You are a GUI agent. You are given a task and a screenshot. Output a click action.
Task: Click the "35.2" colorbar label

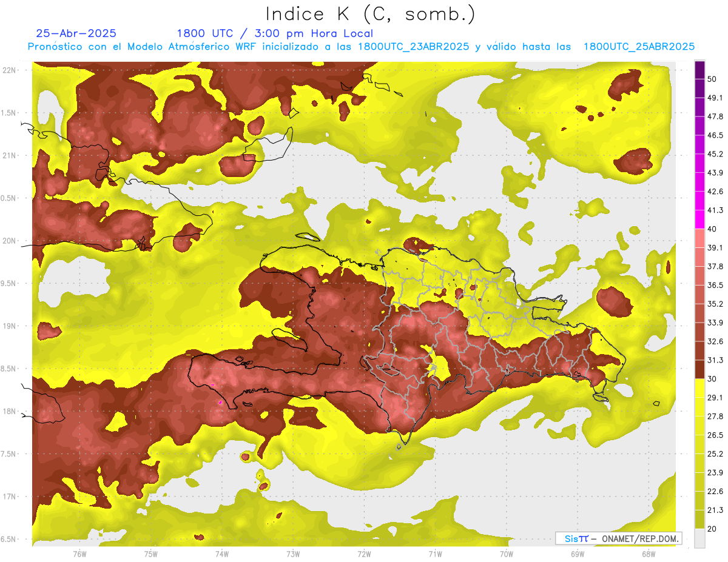click(x=715, y=304)
